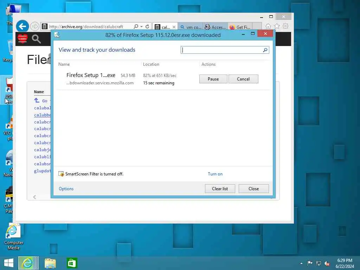Image resolution: width=360 pixels, height=270 pixels.
Task: Maximize the Internet Explorer window
Action: 271,17
